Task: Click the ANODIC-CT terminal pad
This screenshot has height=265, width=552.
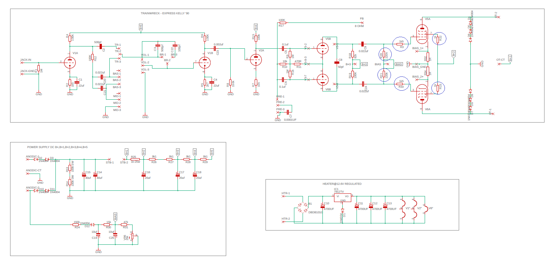Action: point(27,174)
